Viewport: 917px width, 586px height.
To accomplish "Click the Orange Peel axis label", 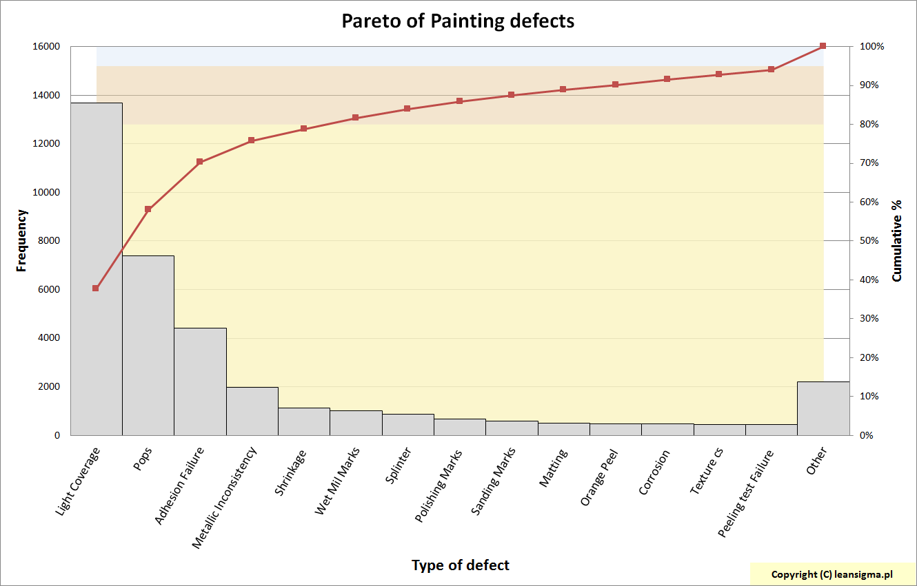I will [x=598, y=477].
